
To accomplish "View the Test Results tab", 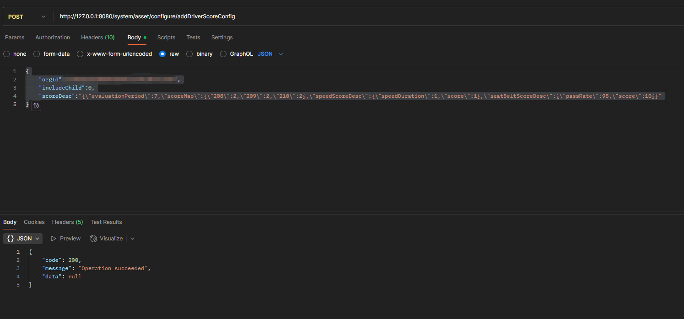I will (x=106, y=222).
